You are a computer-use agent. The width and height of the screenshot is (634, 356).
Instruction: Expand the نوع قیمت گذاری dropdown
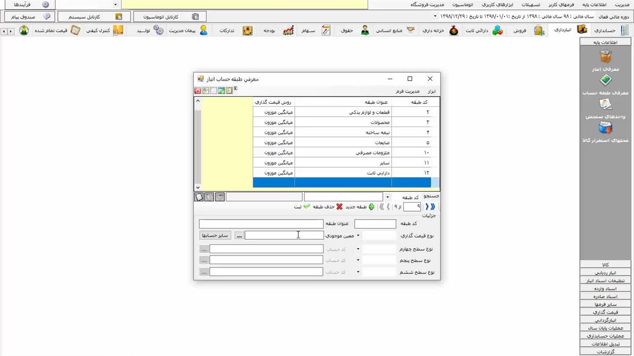[x=358, y=235]
